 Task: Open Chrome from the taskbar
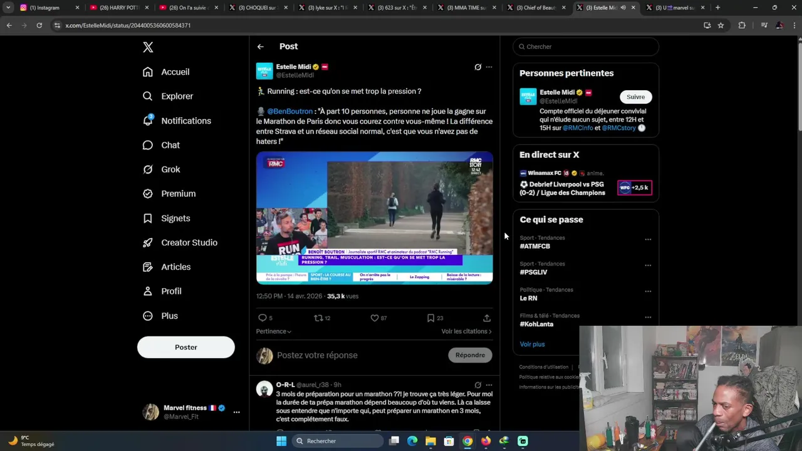click(467, 442)
